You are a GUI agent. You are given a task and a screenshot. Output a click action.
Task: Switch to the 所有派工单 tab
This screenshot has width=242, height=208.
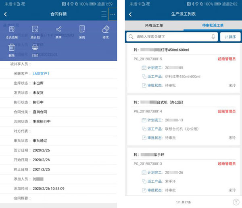[x=154, y=25]
